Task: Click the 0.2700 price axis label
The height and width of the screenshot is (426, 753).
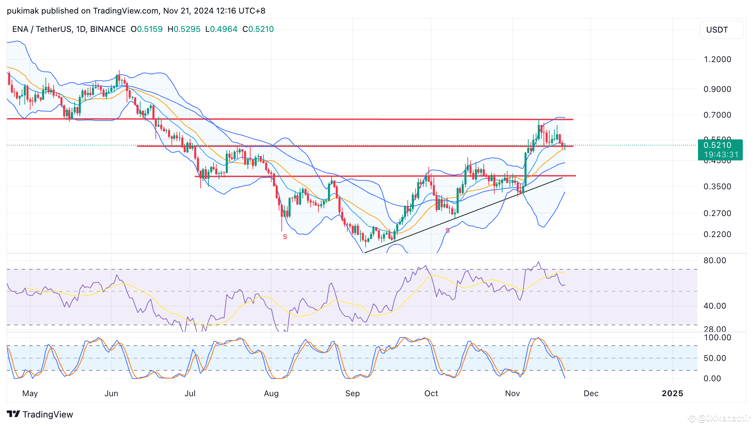Action: [x=717, y=213]
